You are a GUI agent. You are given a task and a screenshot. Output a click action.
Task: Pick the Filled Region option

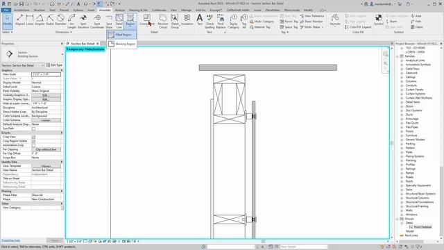[x=122, y=35]
